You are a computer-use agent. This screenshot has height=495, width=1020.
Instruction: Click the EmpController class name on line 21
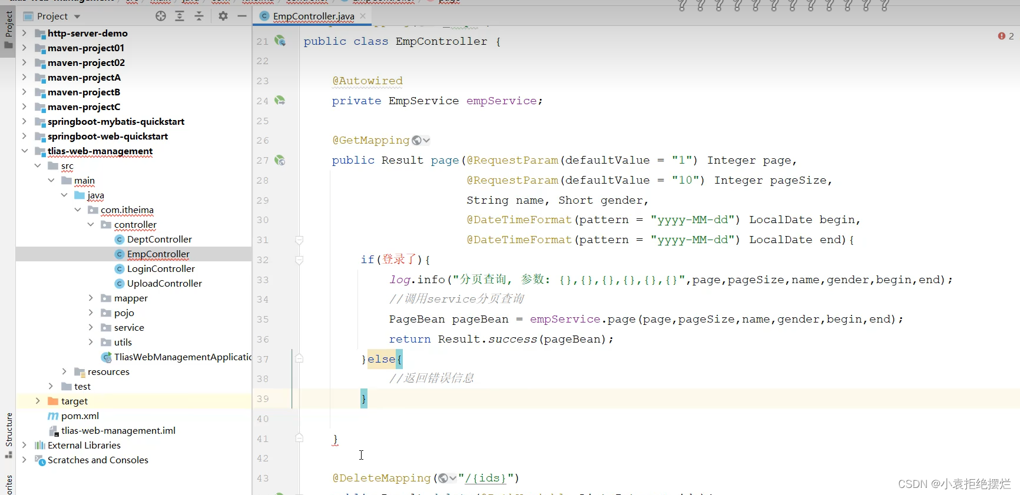(x=442, y=41)
